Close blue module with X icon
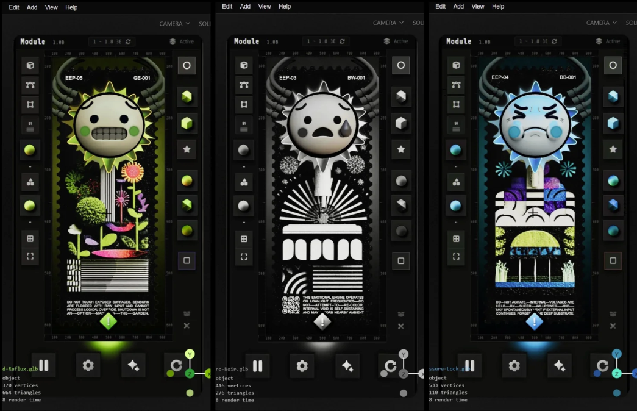This screenshot has height=411, width=637. click(x=613, y=326)
